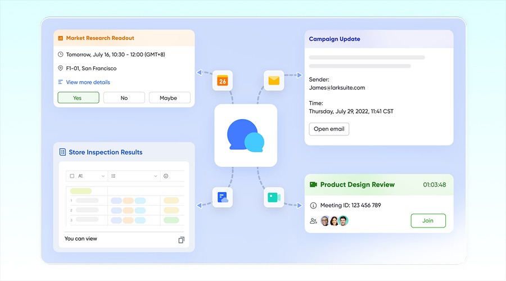Click the Market Research Readout title
506x281 pixels.
point(100,38)
